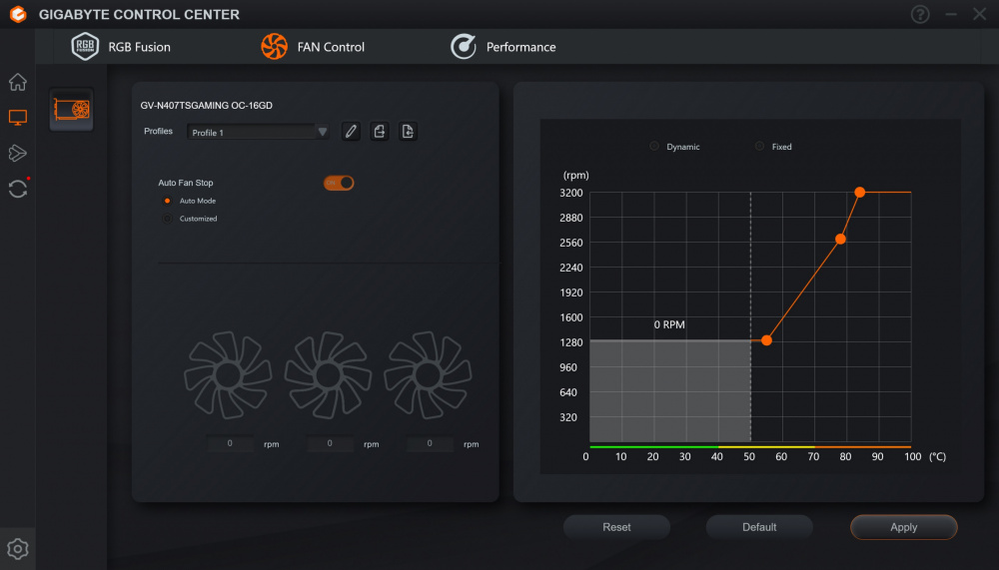Click the first fan illustration
The image size is (999, 570).
pos(228,375)
